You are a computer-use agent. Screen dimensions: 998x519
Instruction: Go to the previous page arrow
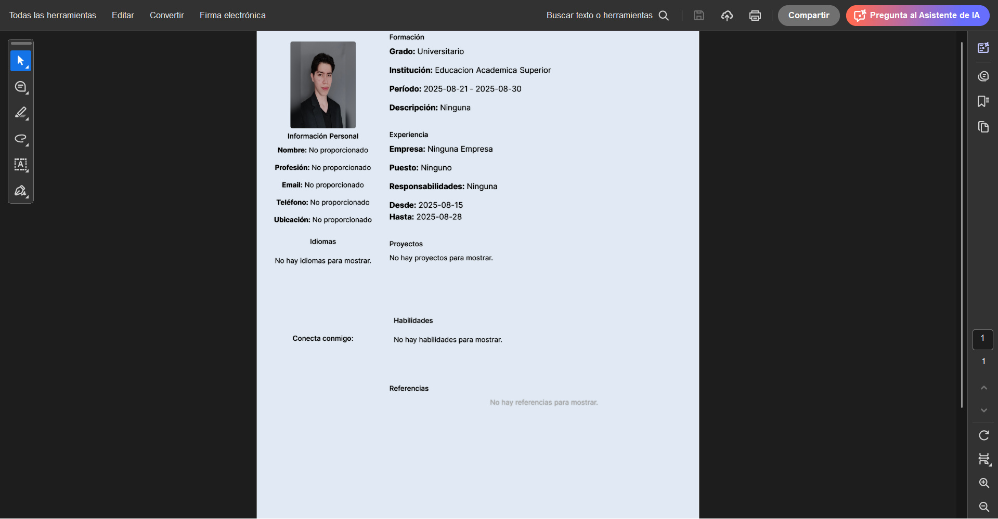click(983, 388)
